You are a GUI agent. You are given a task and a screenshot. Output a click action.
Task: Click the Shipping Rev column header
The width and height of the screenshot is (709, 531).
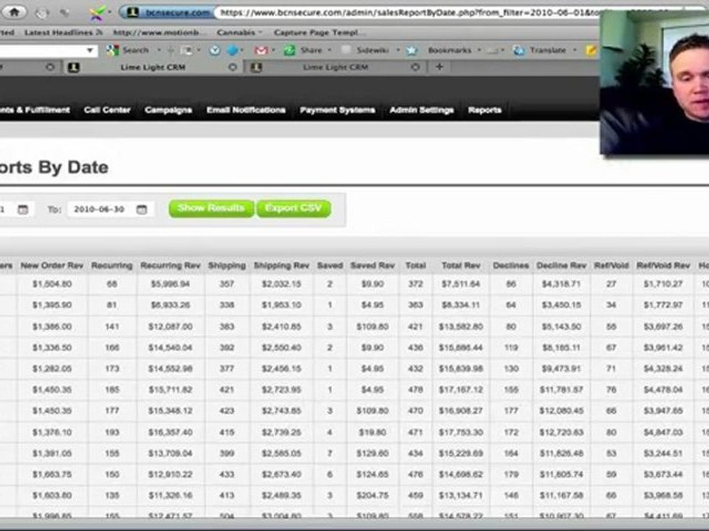point(281,265)
